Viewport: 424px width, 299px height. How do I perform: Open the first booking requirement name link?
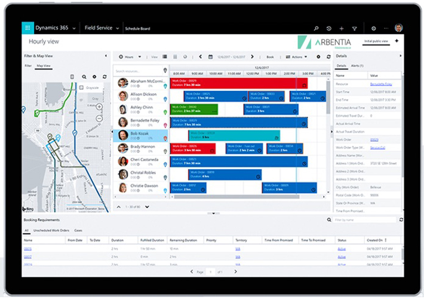[27, 249]
